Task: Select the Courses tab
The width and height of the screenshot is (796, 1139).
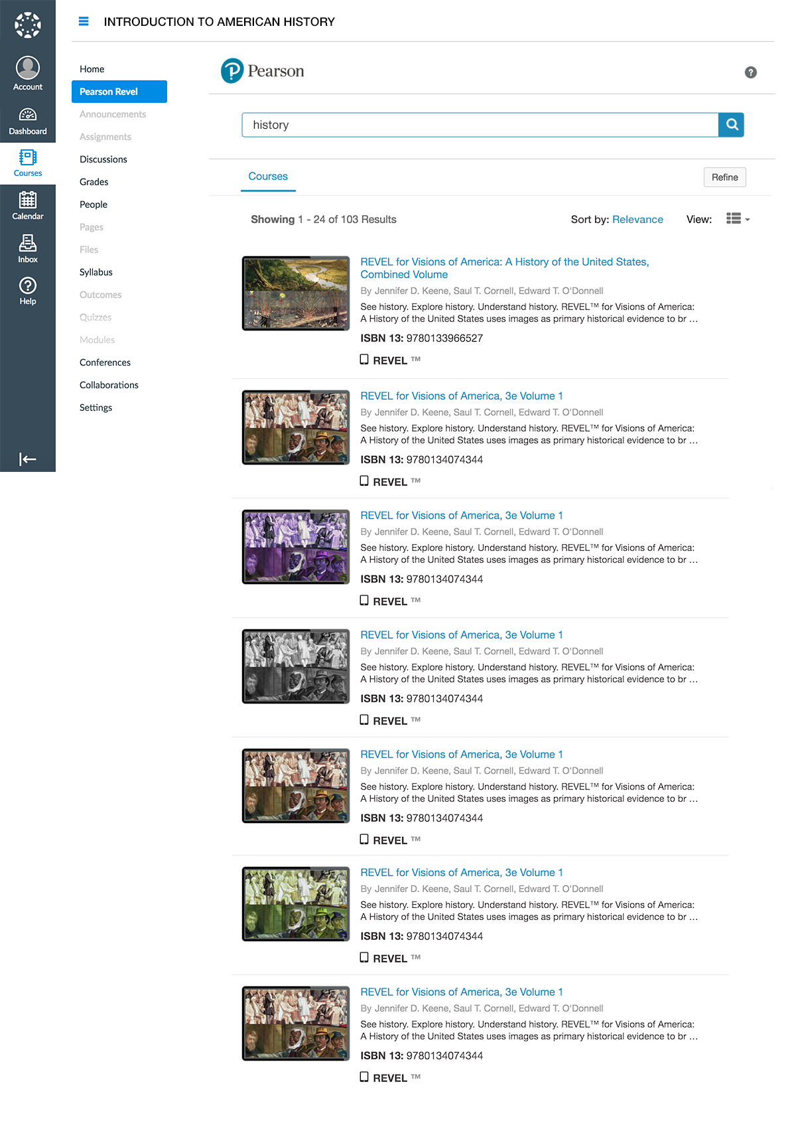Action: pos(268,177)
